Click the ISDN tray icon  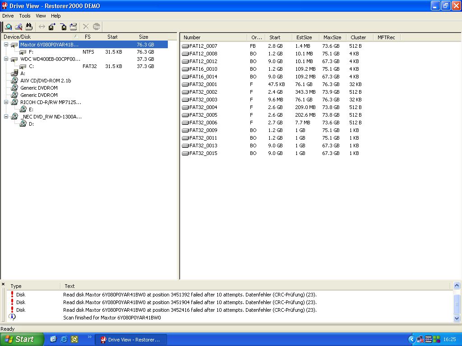429,339
